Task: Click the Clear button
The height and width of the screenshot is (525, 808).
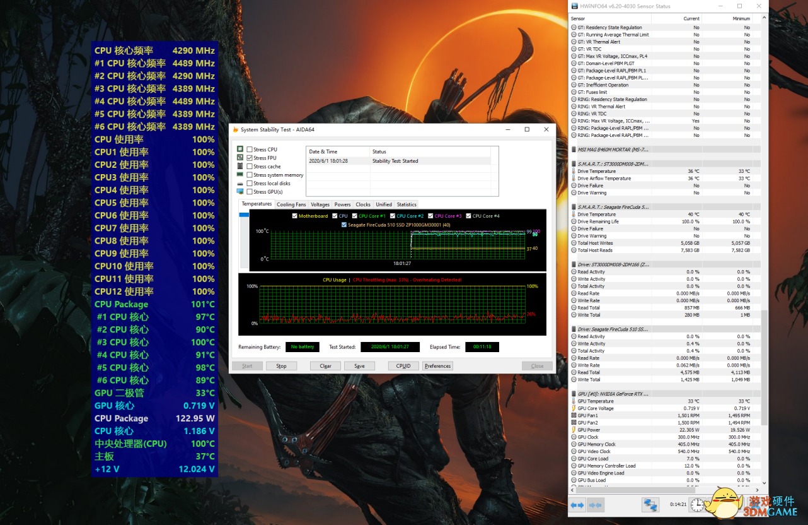Action: pyautogui.click(x=325, y=366)
